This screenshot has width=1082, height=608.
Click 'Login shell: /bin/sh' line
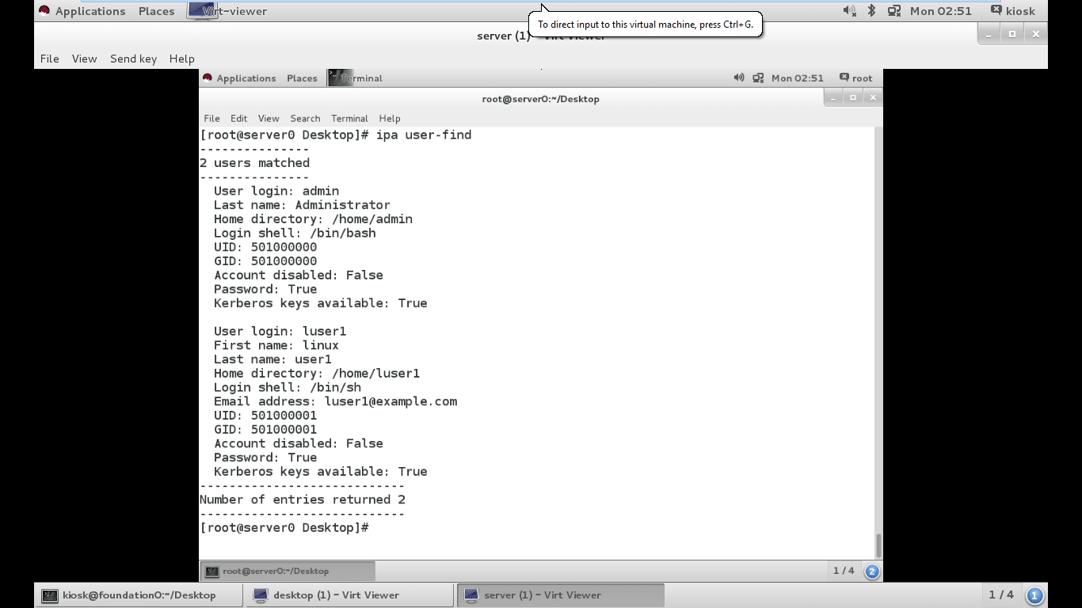288,388
